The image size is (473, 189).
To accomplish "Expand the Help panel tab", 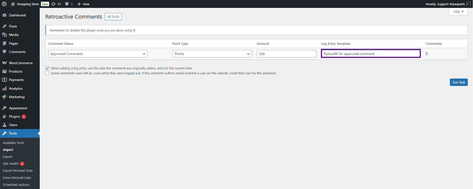I will (x=458, y=12).
